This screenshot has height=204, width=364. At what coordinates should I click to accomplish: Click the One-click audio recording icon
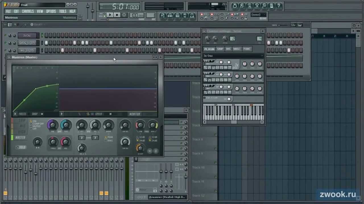264,6
